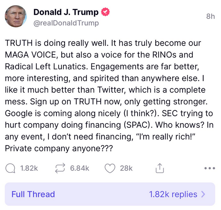
Task: Click the '1.82k replies' label
Action: [173, 194]
